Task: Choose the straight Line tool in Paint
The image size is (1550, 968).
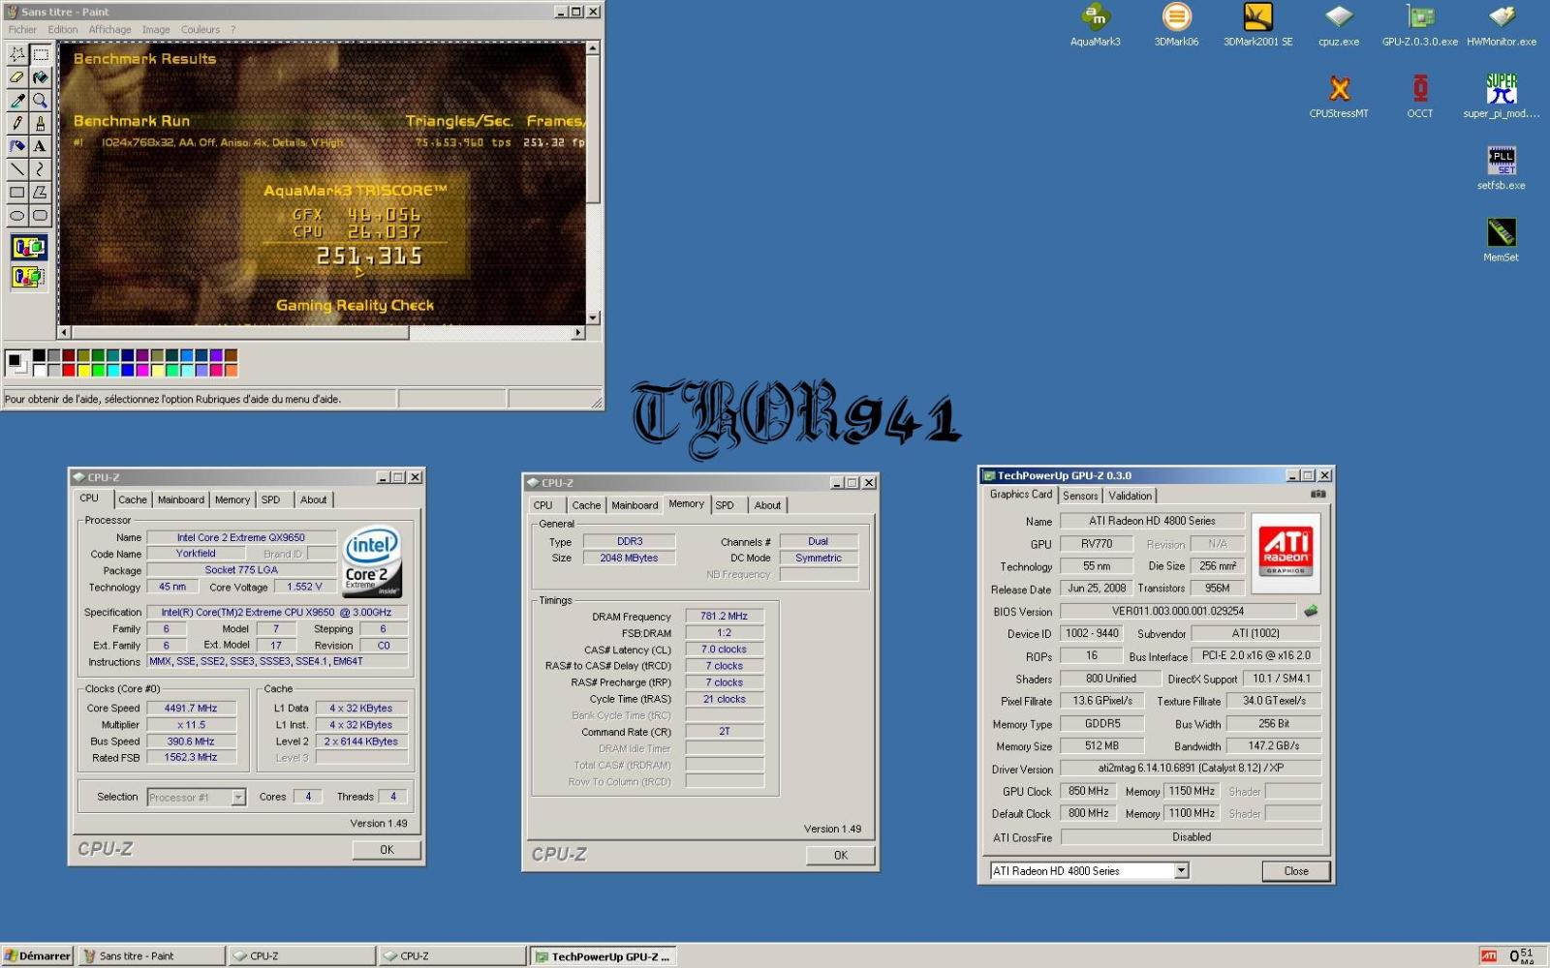Action: click(16, 170)
